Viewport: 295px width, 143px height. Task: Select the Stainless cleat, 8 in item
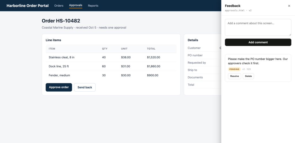point(62,57)
